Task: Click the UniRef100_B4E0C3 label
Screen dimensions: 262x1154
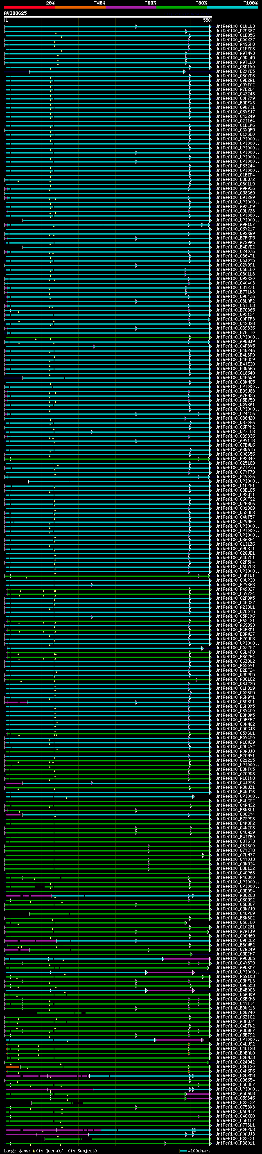Action: tap(235, 990)
